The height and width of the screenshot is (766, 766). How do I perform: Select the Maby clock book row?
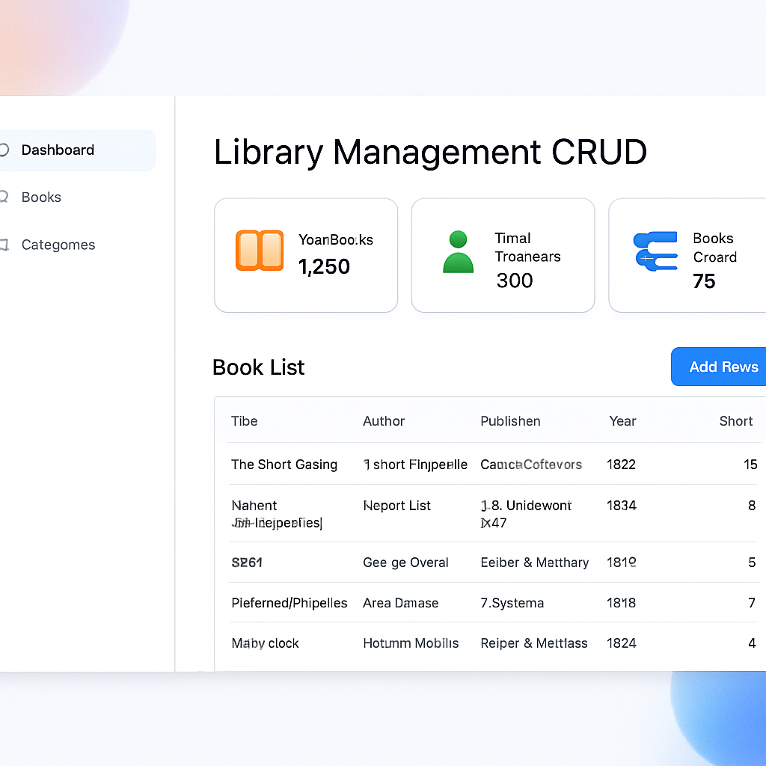pos(449,643)
